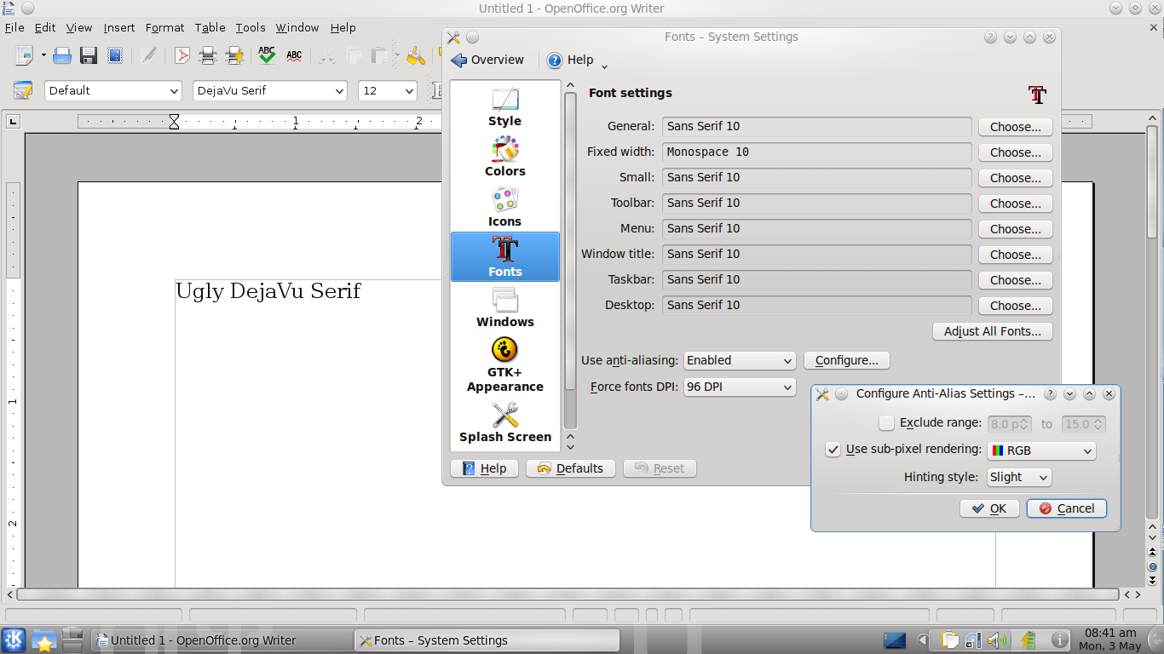Click the battery power tray icon
Screen dimensions: 1164x654
[1028, 640]
